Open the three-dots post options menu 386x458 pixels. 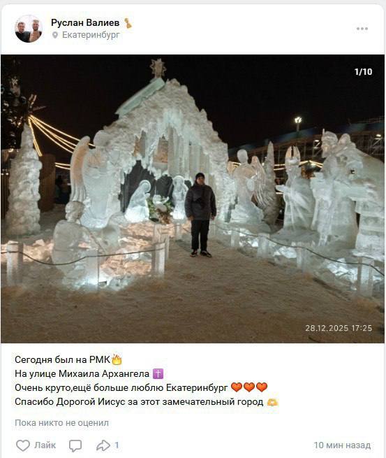[x=362, y=29]
